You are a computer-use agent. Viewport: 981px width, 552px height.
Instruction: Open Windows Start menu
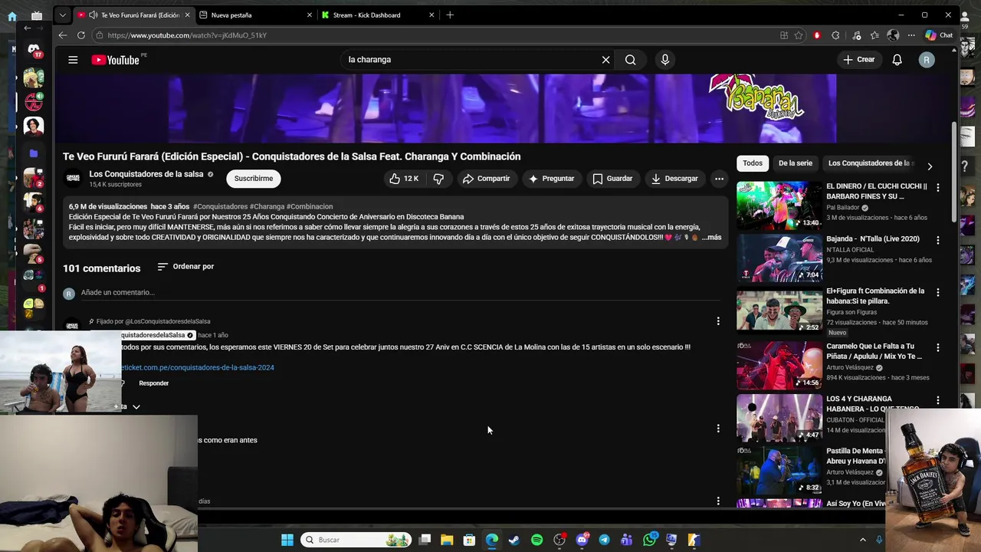(x=287, y=540)
